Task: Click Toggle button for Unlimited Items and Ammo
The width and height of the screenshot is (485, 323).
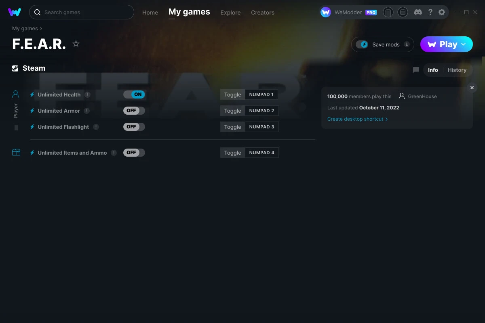Action: point(233,153)
